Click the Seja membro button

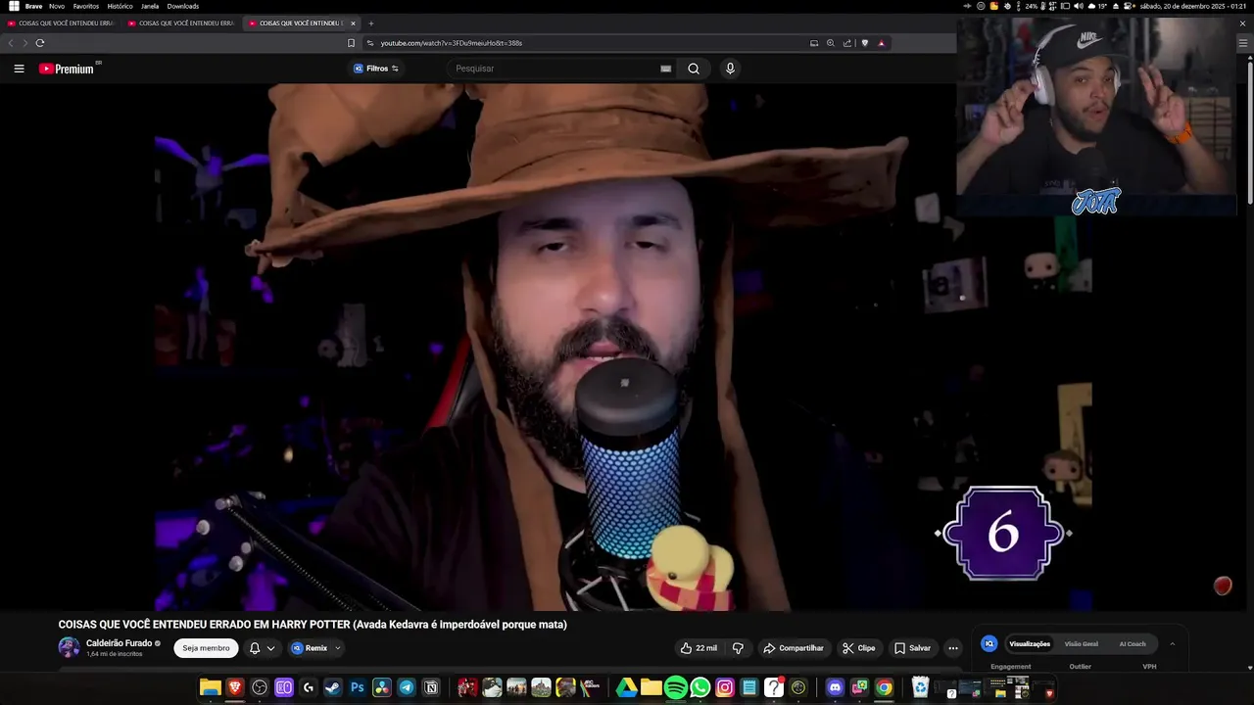point(206,648)
